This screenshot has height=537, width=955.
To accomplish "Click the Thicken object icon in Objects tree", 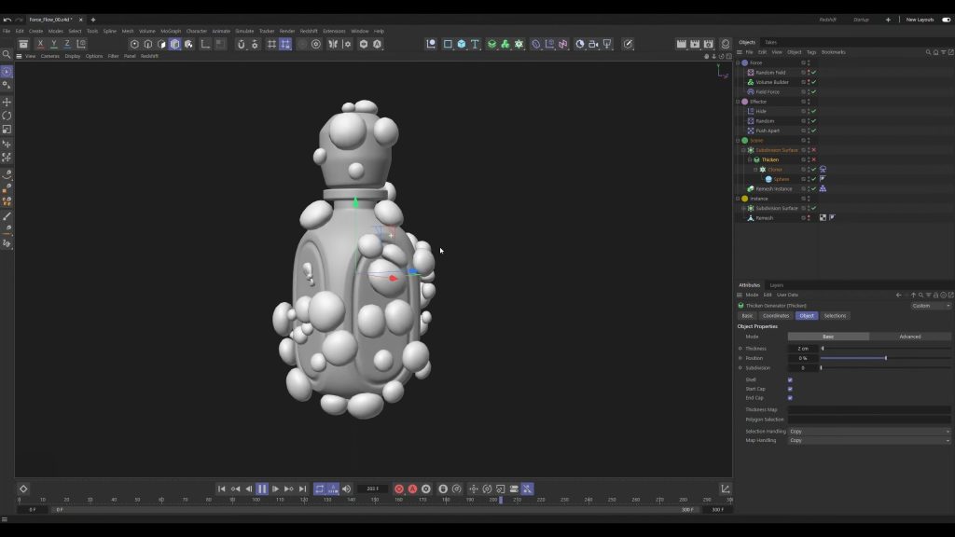I will [756, 159].
